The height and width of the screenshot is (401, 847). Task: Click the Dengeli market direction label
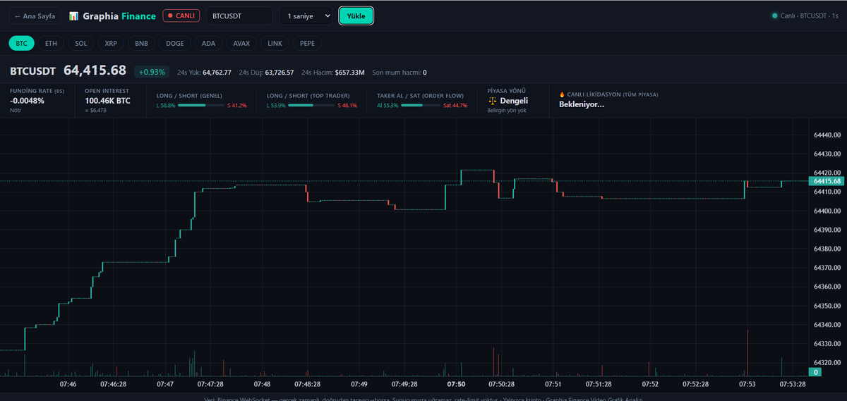[x=514, y=101]
